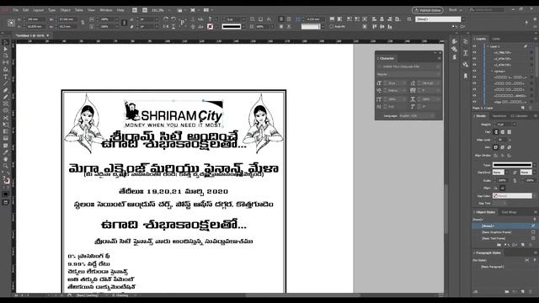This screenshot has height=303, width=539.
Task: Select the projecting cap stroke option
Action: [509, 132]
